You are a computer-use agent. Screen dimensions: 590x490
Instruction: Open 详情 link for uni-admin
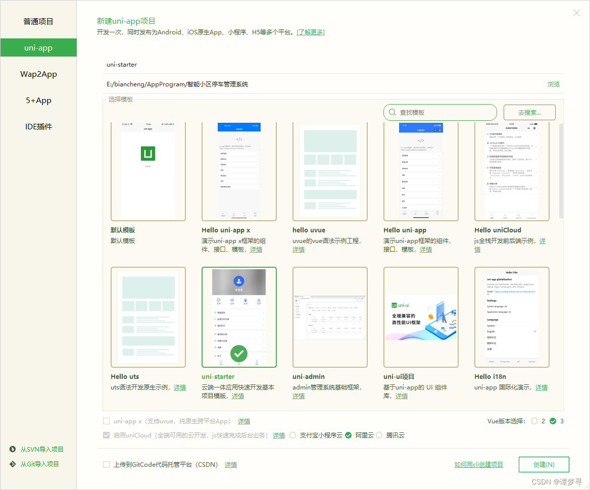click(x=299, y=396)
